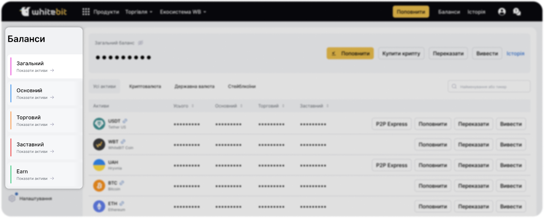Click the USDT asset icon

99,124
